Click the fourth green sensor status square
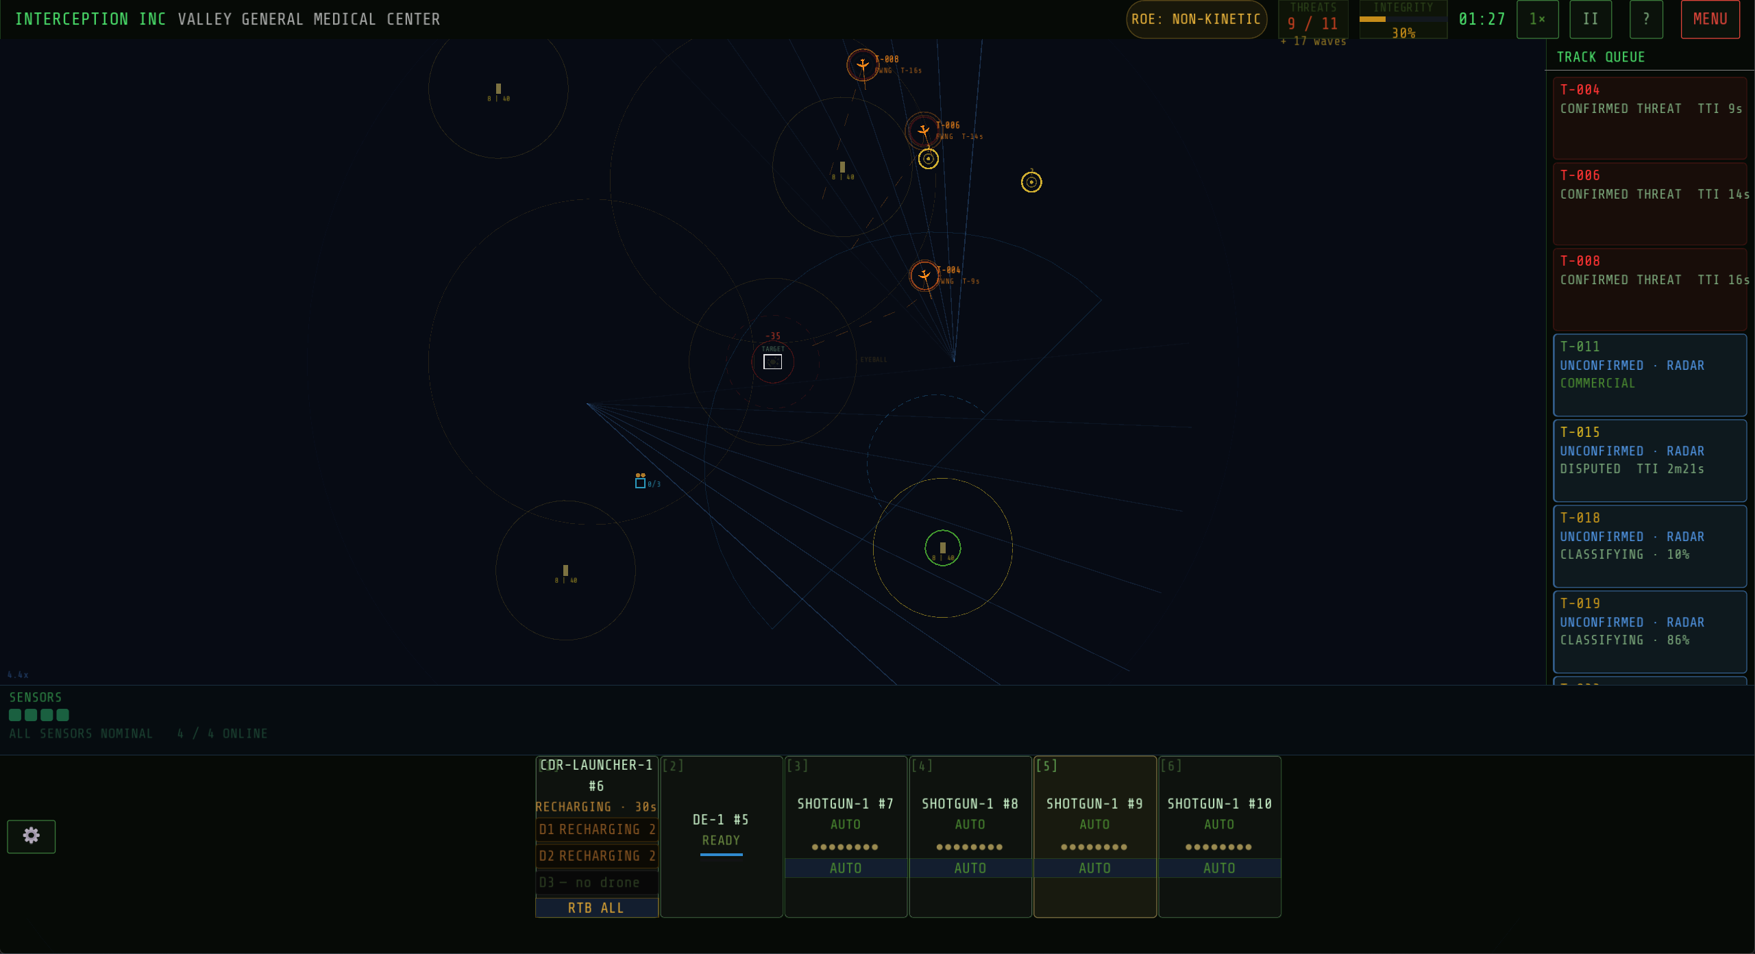Screen dimensions: 1755x954 tap(63, 715)
